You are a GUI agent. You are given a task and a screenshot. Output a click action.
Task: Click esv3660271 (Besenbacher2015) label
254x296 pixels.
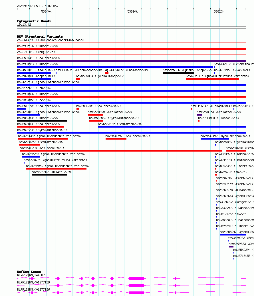pos(80,70)
